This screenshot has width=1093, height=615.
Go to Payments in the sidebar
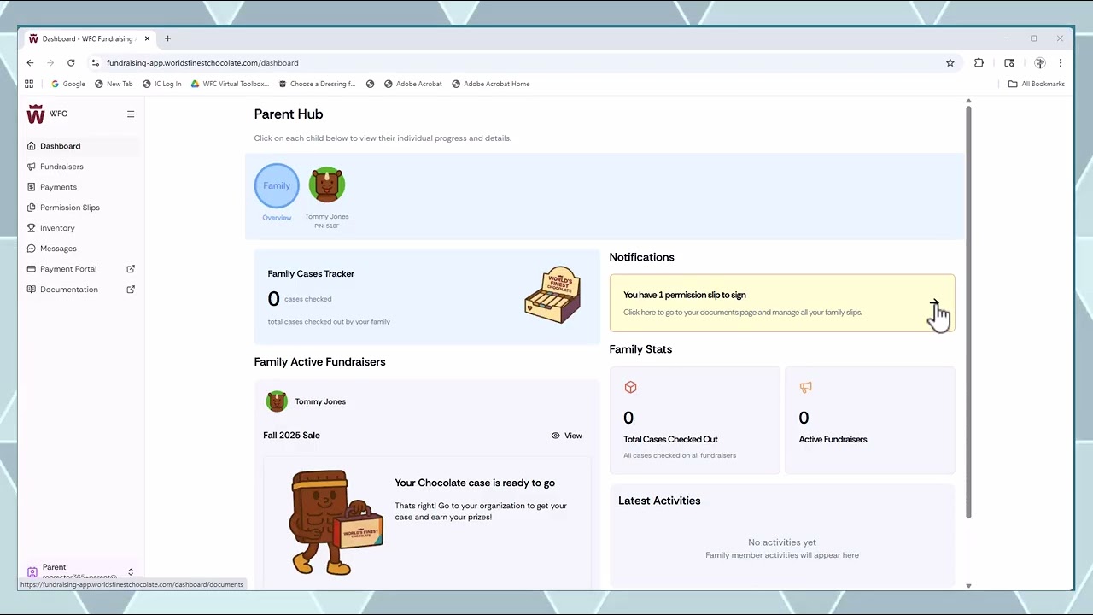pyautogui.click(x=82, y=187)
